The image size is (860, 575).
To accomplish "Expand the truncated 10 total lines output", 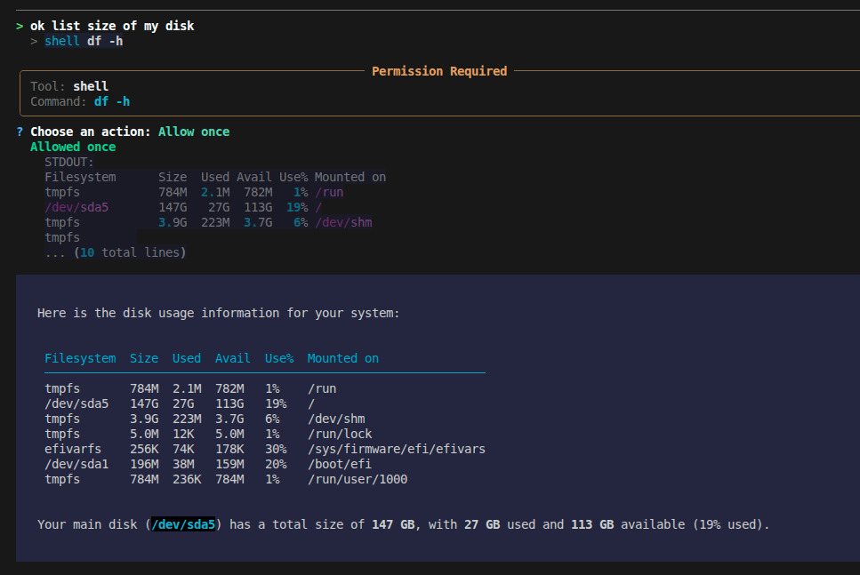I will [x=116, y=253].
